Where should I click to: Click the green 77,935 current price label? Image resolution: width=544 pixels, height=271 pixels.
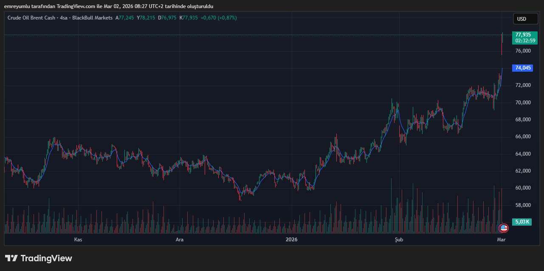pos(524,35)
